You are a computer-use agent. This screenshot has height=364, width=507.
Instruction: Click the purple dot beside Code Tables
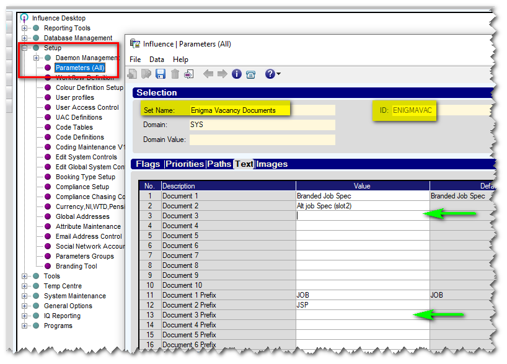(x=48, y=127)
